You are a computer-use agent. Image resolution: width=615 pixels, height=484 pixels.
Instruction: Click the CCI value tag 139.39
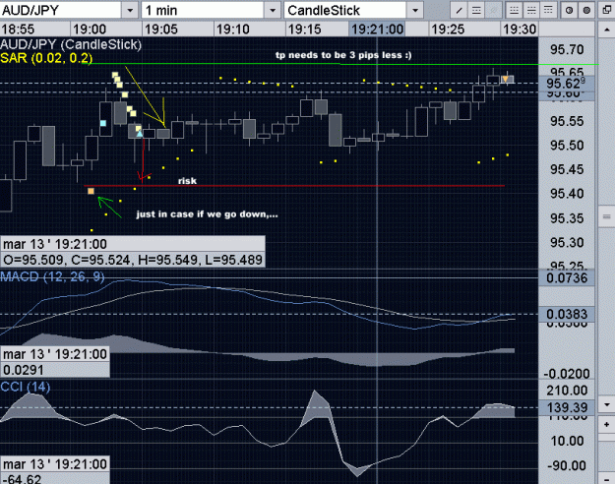[567, 408]
